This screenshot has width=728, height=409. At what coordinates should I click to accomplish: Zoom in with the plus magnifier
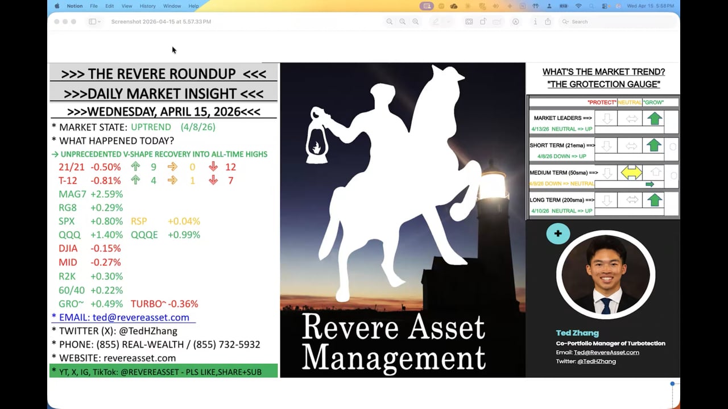click(x=416, y=22)
